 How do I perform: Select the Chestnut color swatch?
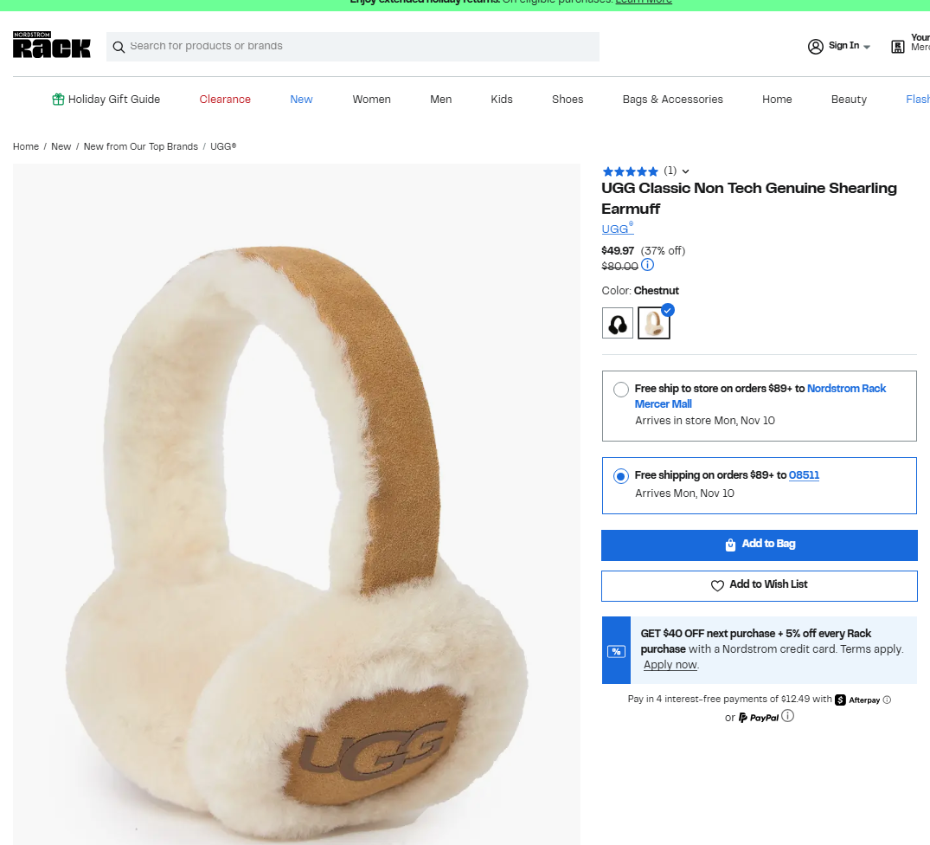[x=654, y=324]
